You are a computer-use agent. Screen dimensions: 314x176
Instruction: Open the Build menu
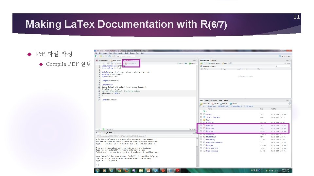(127, 53)
